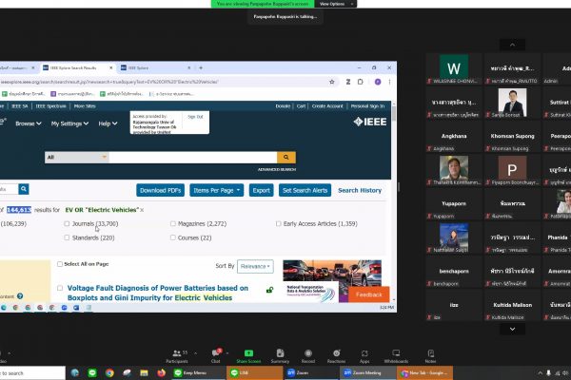Open Zoom Notes
The height and width of the screenshot is (380, 571).
(x=430, y=356)
